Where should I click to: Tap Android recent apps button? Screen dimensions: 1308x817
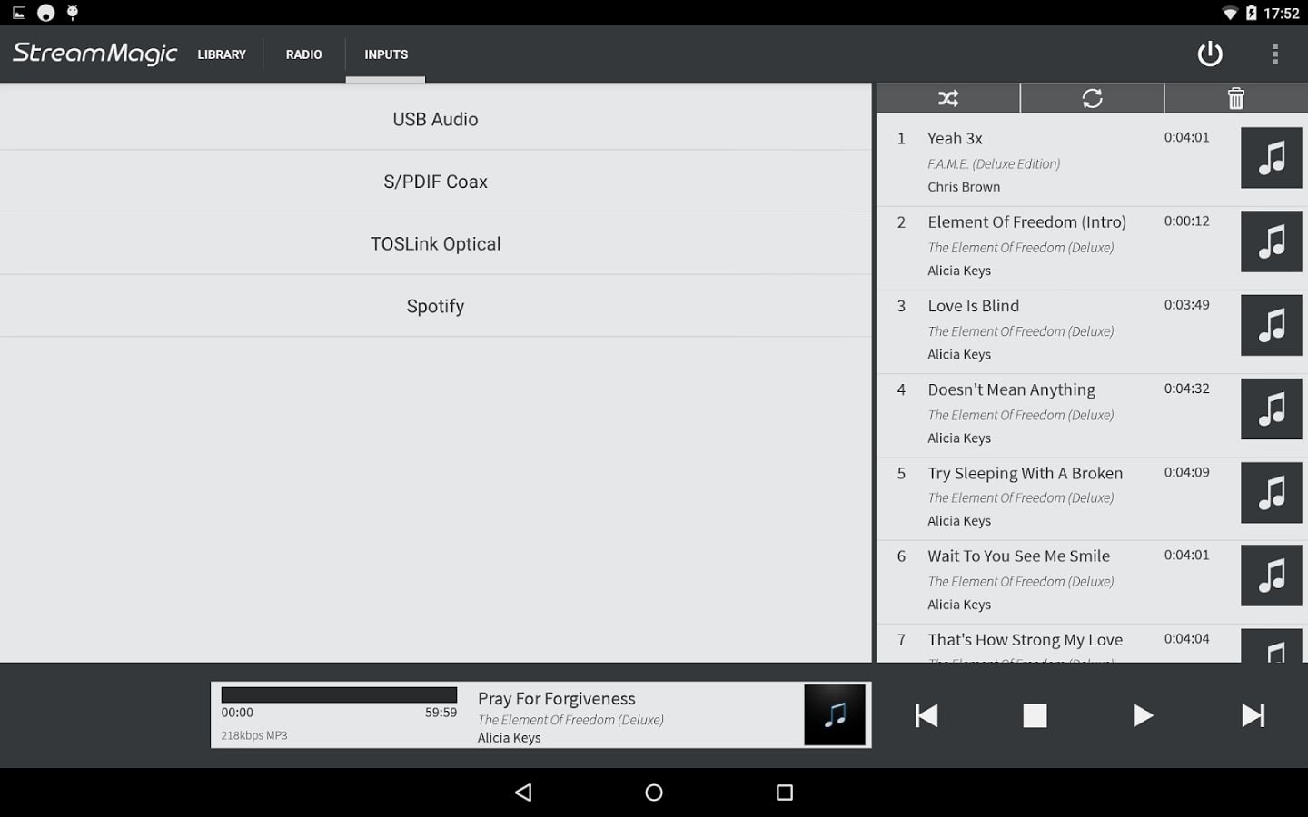click(x=785, y=792)
